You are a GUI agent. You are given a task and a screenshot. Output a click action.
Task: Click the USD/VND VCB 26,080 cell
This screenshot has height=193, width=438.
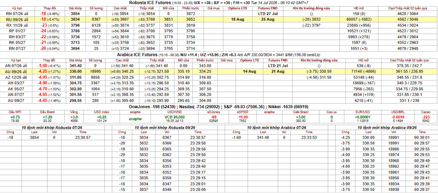[175, 119]
